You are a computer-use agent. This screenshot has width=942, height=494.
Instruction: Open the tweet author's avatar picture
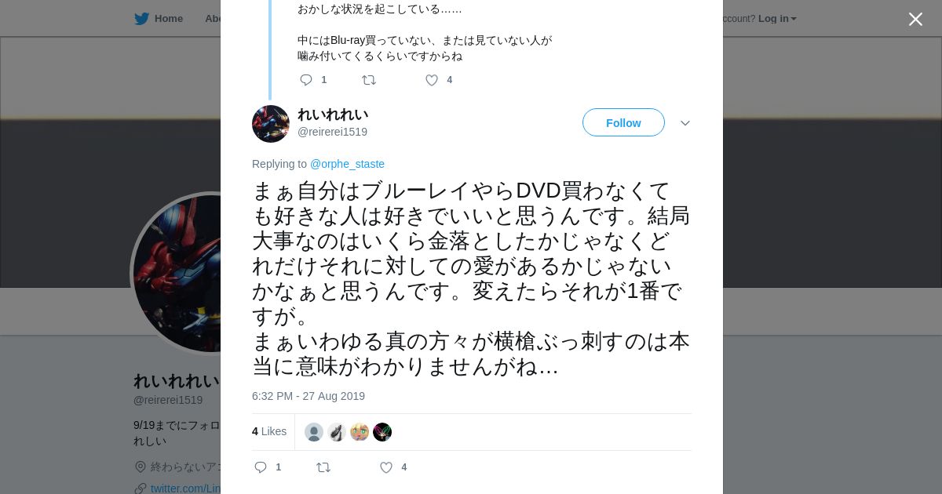coord(271,124)
